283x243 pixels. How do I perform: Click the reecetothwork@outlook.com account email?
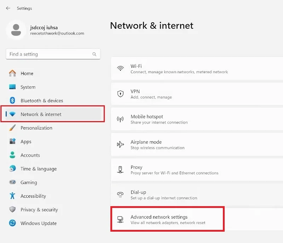coord(57,33)
